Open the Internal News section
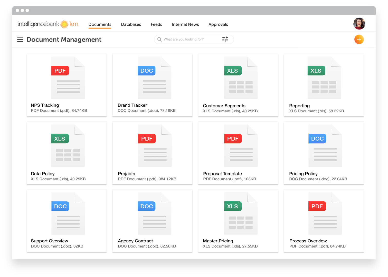This screenshot has height=277, width=388. click(185, 24)
